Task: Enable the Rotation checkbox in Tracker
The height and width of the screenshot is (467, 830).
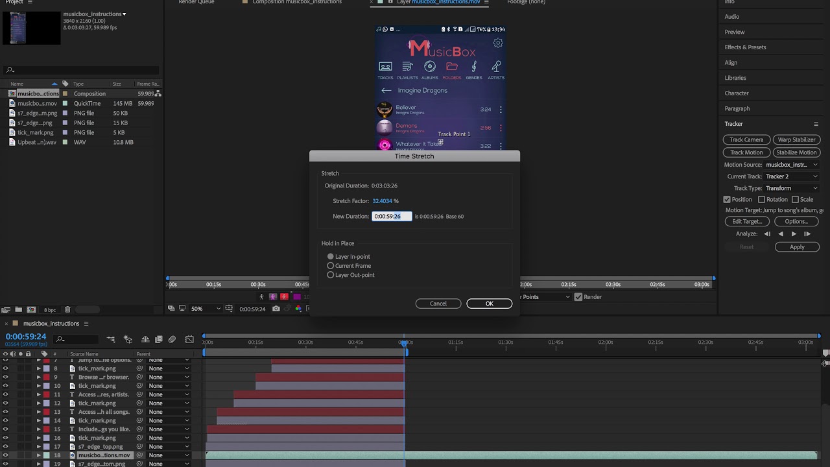Action: [x=762, y=200]
